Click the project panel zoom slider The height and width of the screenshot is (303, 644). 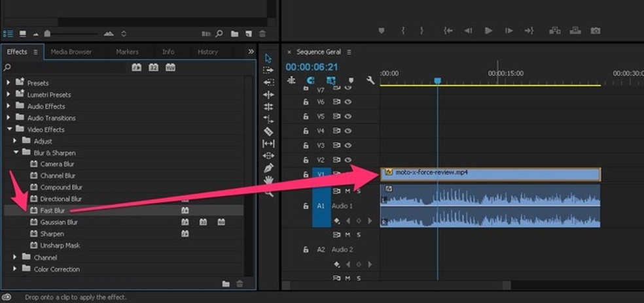click(48, 33)
